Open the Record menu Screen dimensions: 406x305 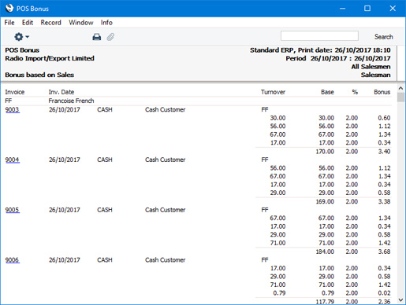pyautogui.click(x=50, y=23)
